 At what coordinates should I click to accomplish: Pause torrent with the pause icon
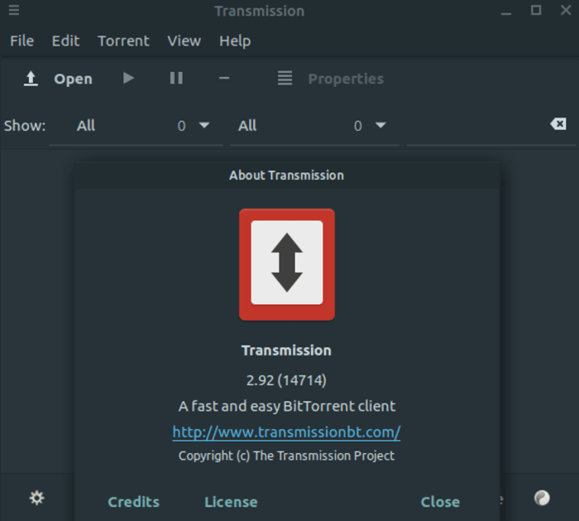point(176,78)
